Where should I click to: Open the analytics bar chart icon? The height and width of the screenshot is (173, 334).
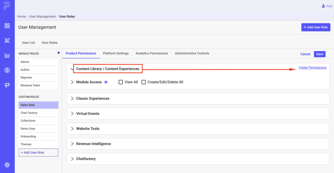click(7, 55)
